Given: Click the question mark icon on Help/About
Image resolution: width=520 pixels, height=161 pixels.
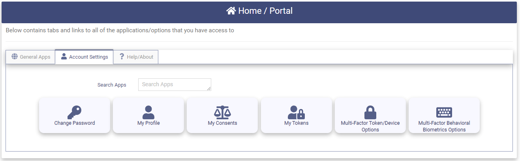Looking at the screenshot, I should (x=122, y=56).
